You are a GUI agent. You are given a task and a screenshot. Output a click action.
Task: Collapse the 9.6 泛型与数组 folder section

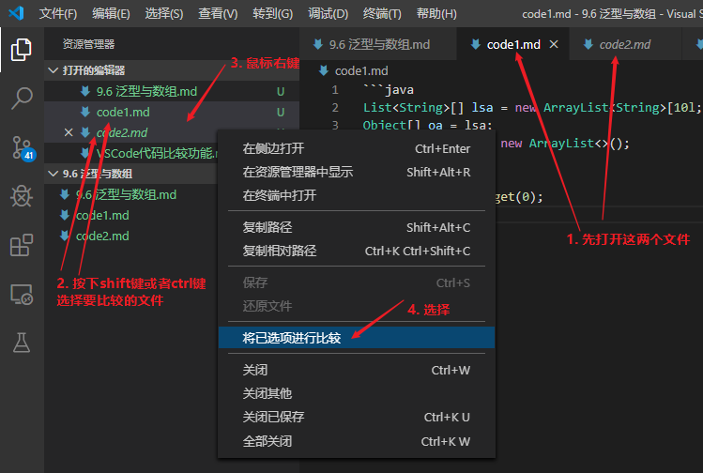click(53, 174)
